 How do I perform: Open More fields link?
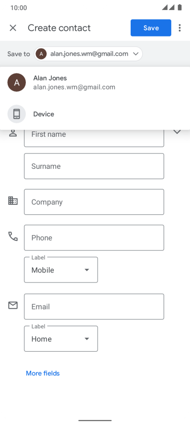tap(43, 373)
